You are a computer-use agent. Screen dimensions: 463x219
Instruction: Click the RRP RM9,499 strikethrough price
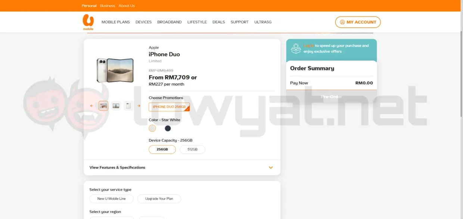[x=161, y=70]
